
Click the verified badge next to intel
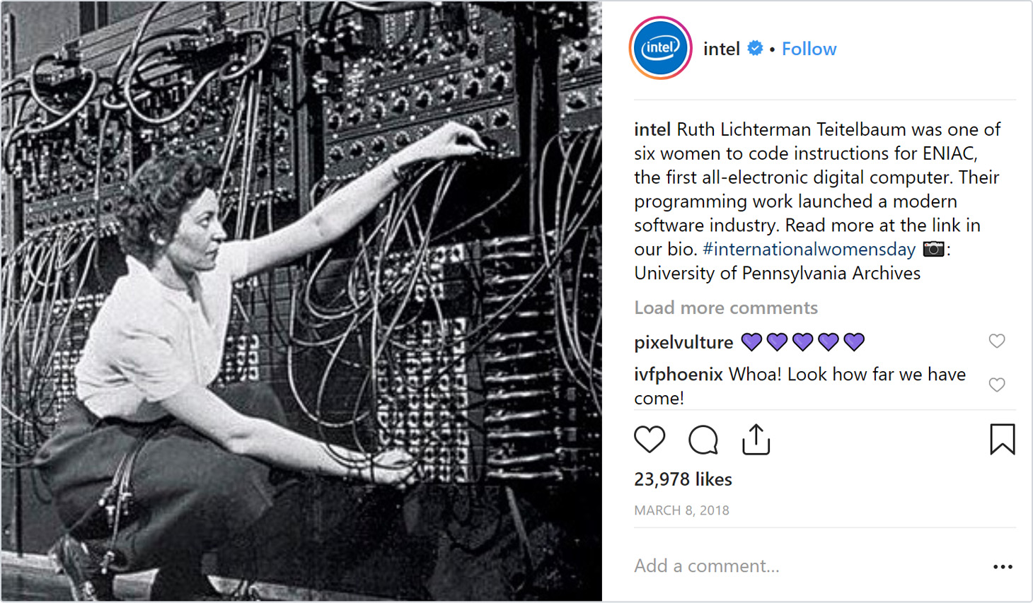pyautogui.click(x=755, y=48)
